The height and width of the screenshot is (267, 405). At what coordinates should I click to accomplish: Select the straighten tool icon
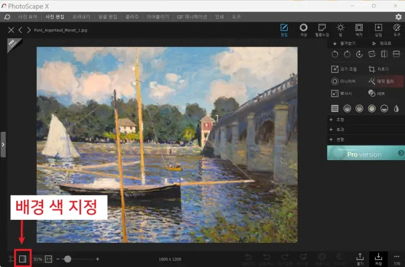click(372, 54)
